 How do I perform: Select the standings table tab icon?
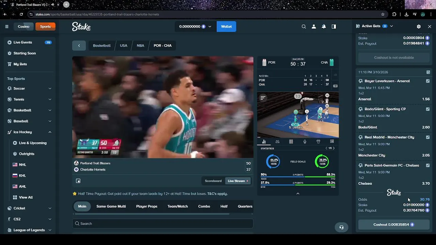click(332, 142)
